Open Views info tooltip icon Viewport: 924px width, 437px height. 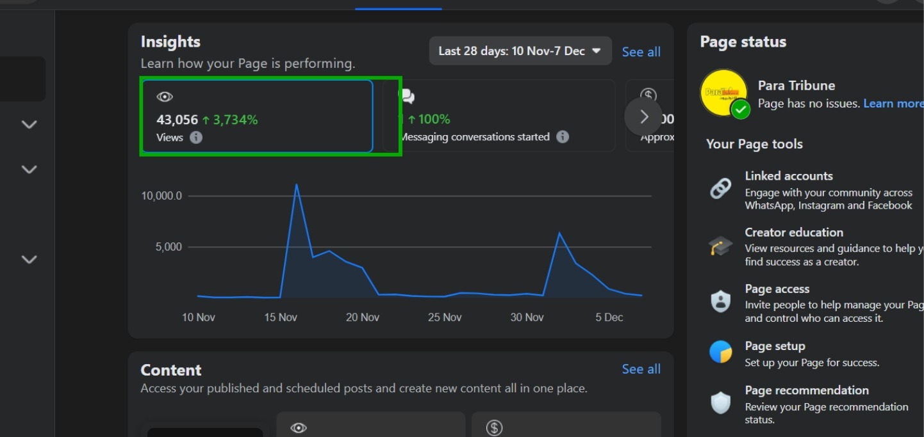click(196, 137)
